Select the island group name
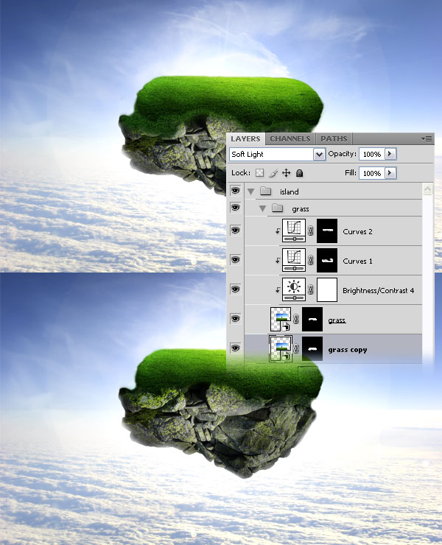 [x=289, y=192]
